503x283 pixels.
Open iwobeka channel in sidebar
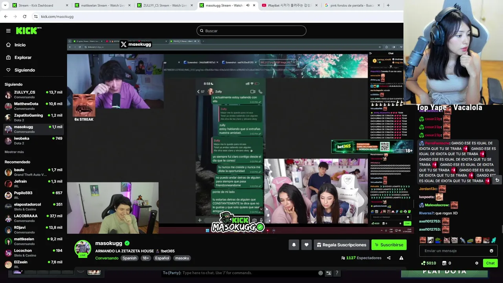tap(33, 141)
